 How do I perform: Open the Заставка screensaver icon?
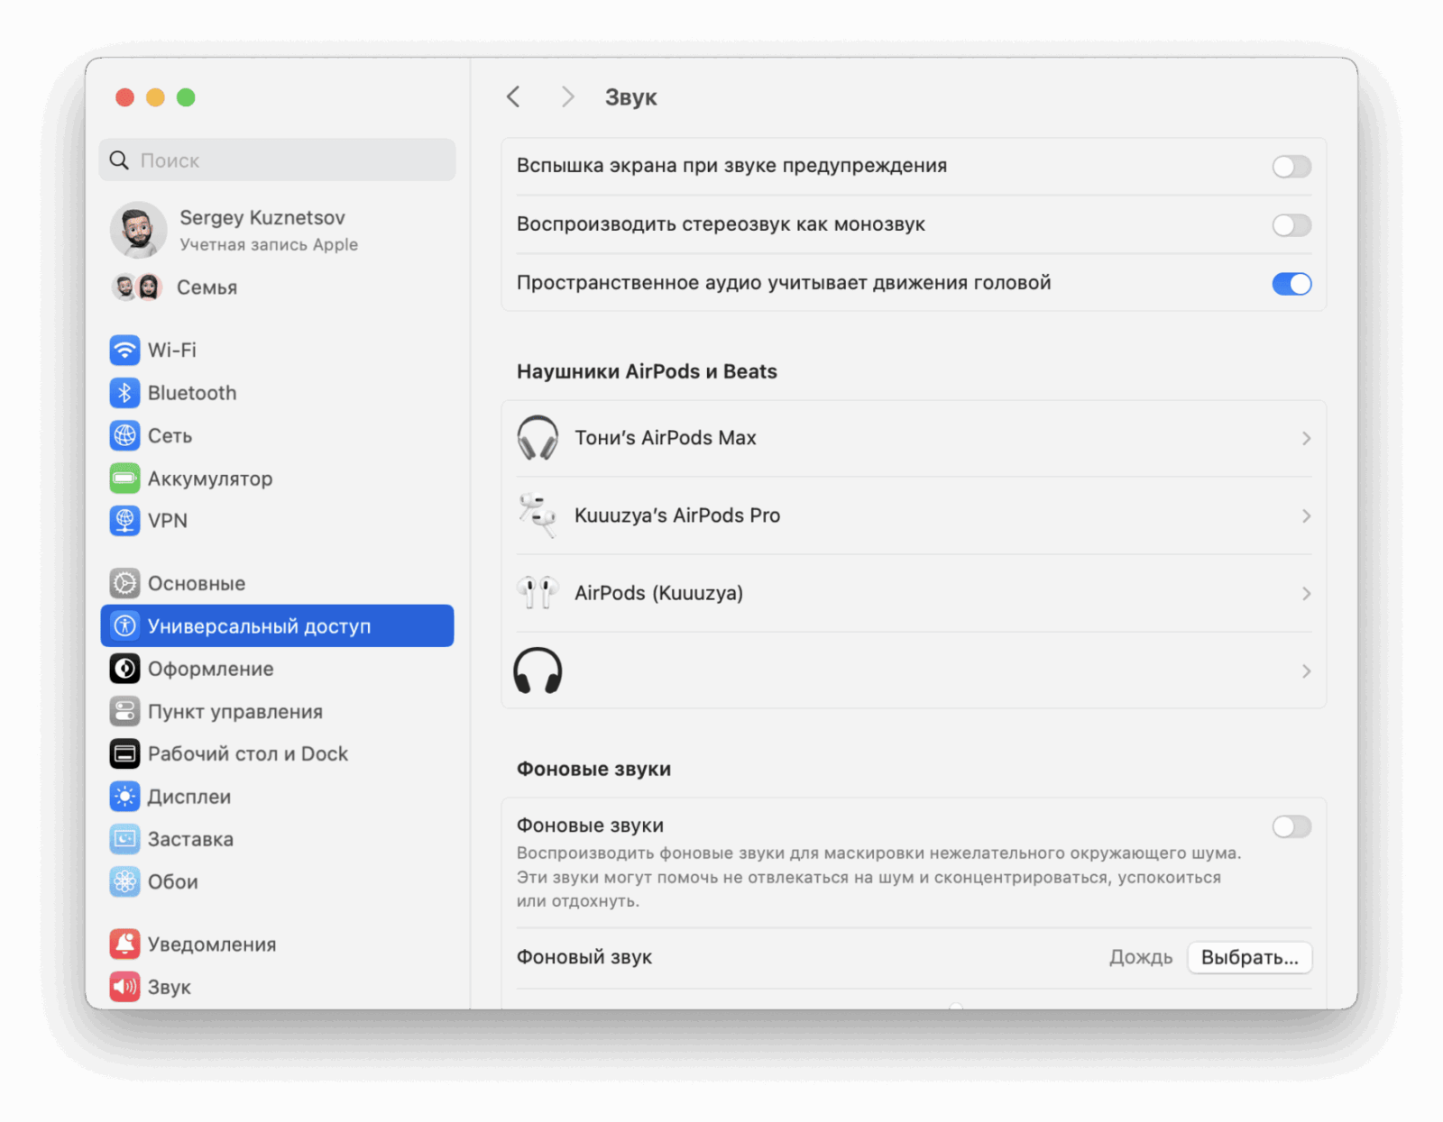pos(124,839)
